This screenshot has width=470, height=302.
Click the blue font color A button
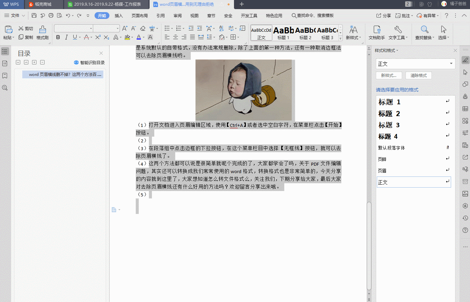(x=139, y=37)
